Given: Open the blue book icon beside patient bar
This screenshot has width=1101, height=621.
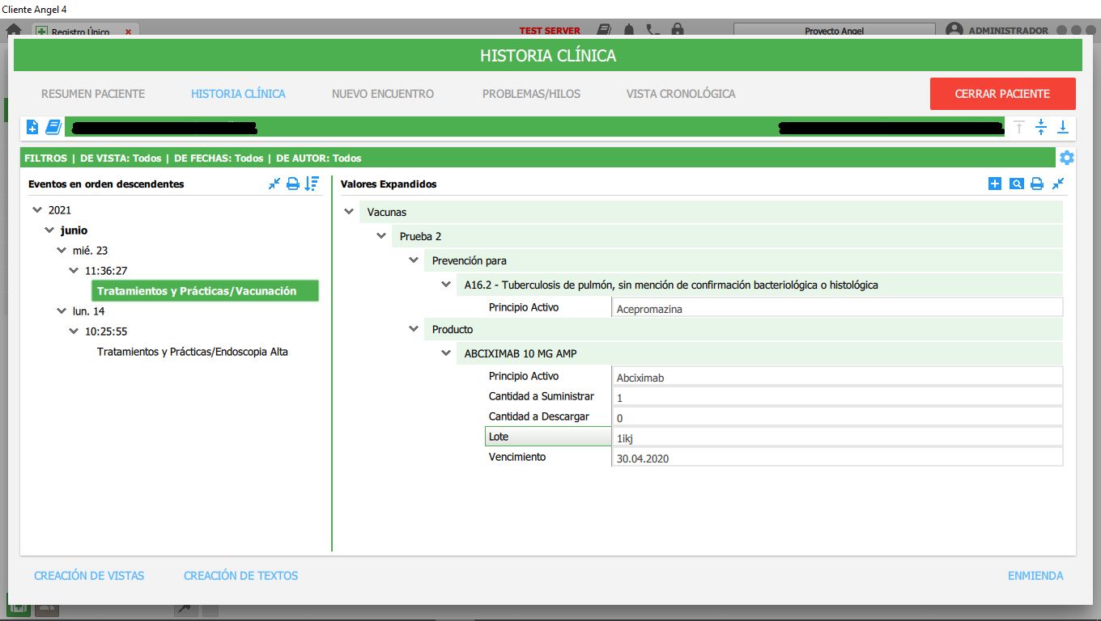Looking at the screenshot, I should [x=53, y=127].
